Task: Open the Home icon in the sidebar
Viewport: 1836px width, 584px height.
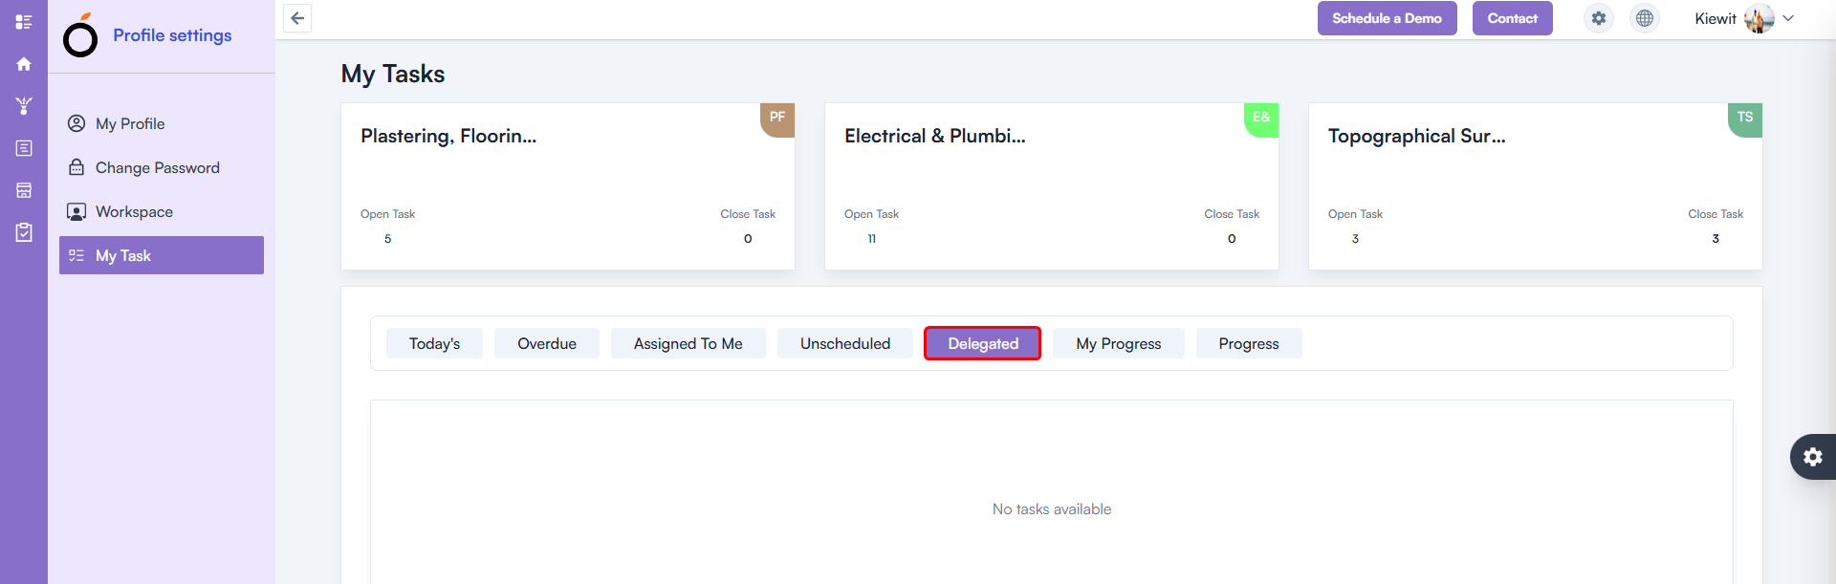Action: tap(24, 63)
